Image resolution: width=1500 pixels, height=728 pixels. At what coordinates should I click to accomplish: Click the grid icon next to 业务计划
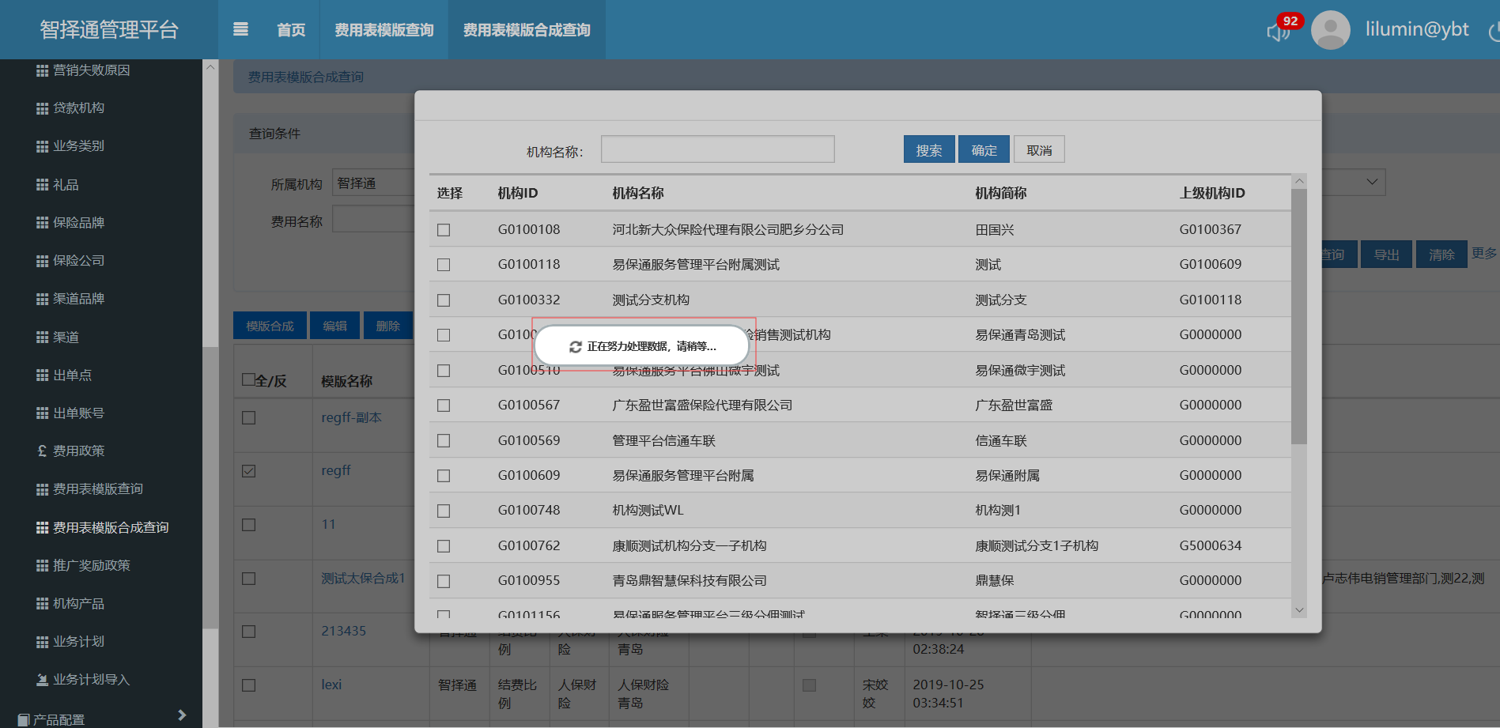point(43,642)
